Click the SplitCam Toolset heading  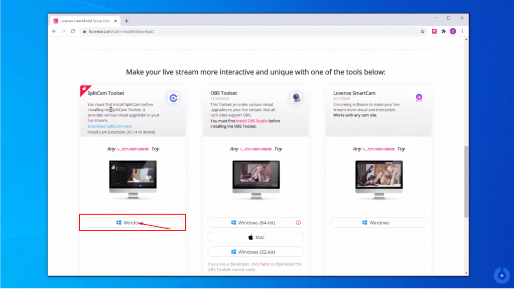tap(105, 93)
